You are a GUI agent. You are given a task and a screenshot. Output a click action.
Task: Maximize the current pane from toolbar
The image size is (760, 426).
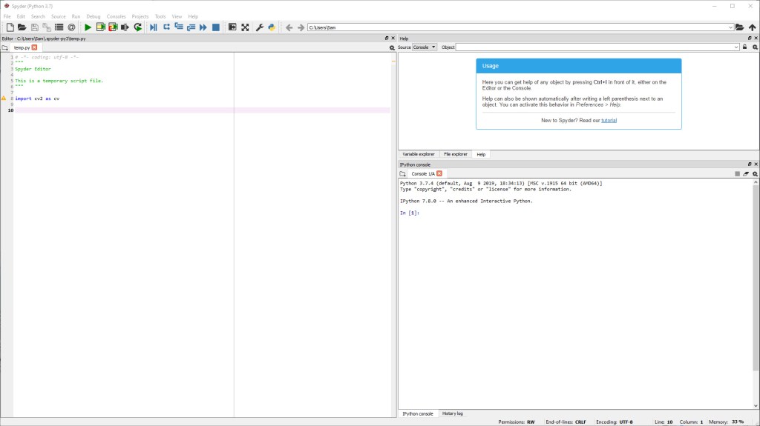point(232,27)
